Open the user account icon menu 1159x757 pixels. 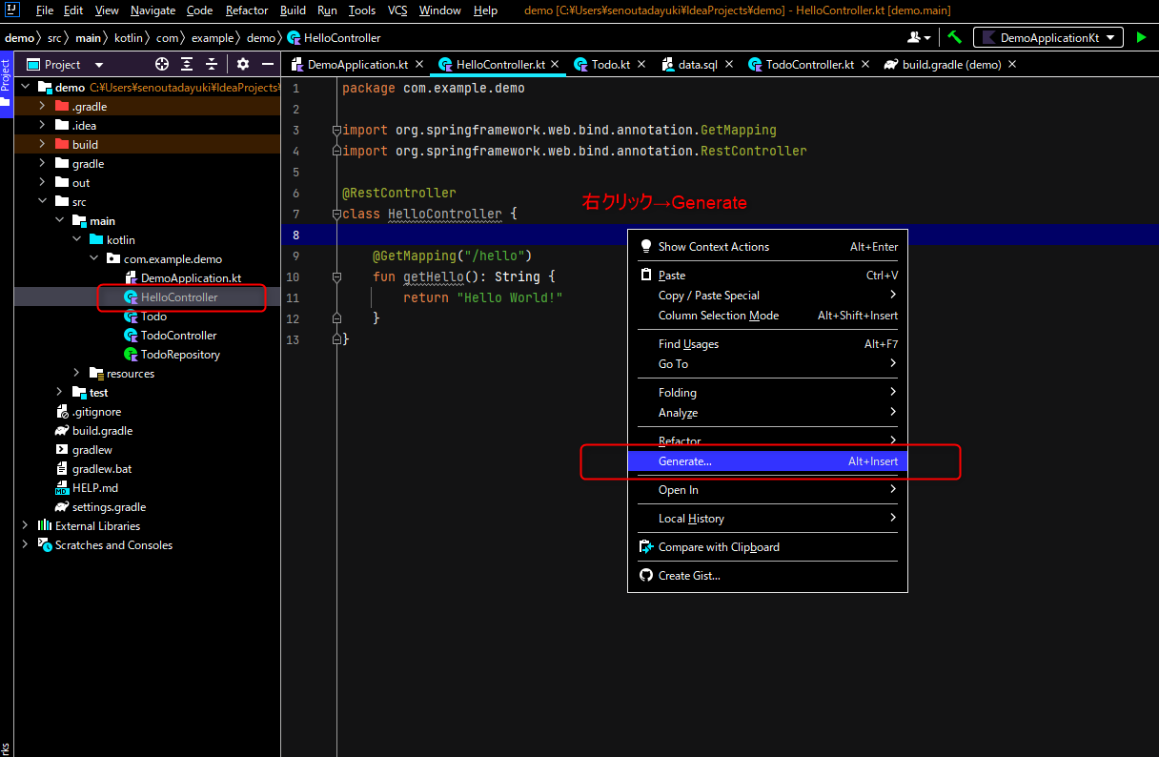920,37
